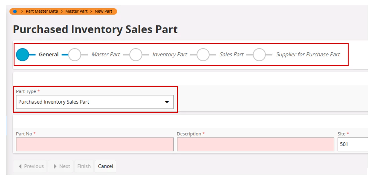
Task: Click the Previous button's left arrow icon
Action: 20,166
